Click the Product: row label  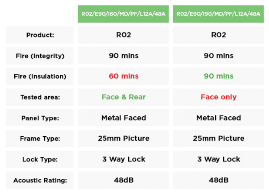coord(39,35)
